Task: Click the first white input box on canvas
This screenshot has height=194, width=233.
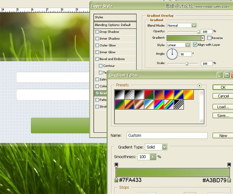Action: pyautogui.click(x=53, y=77)
